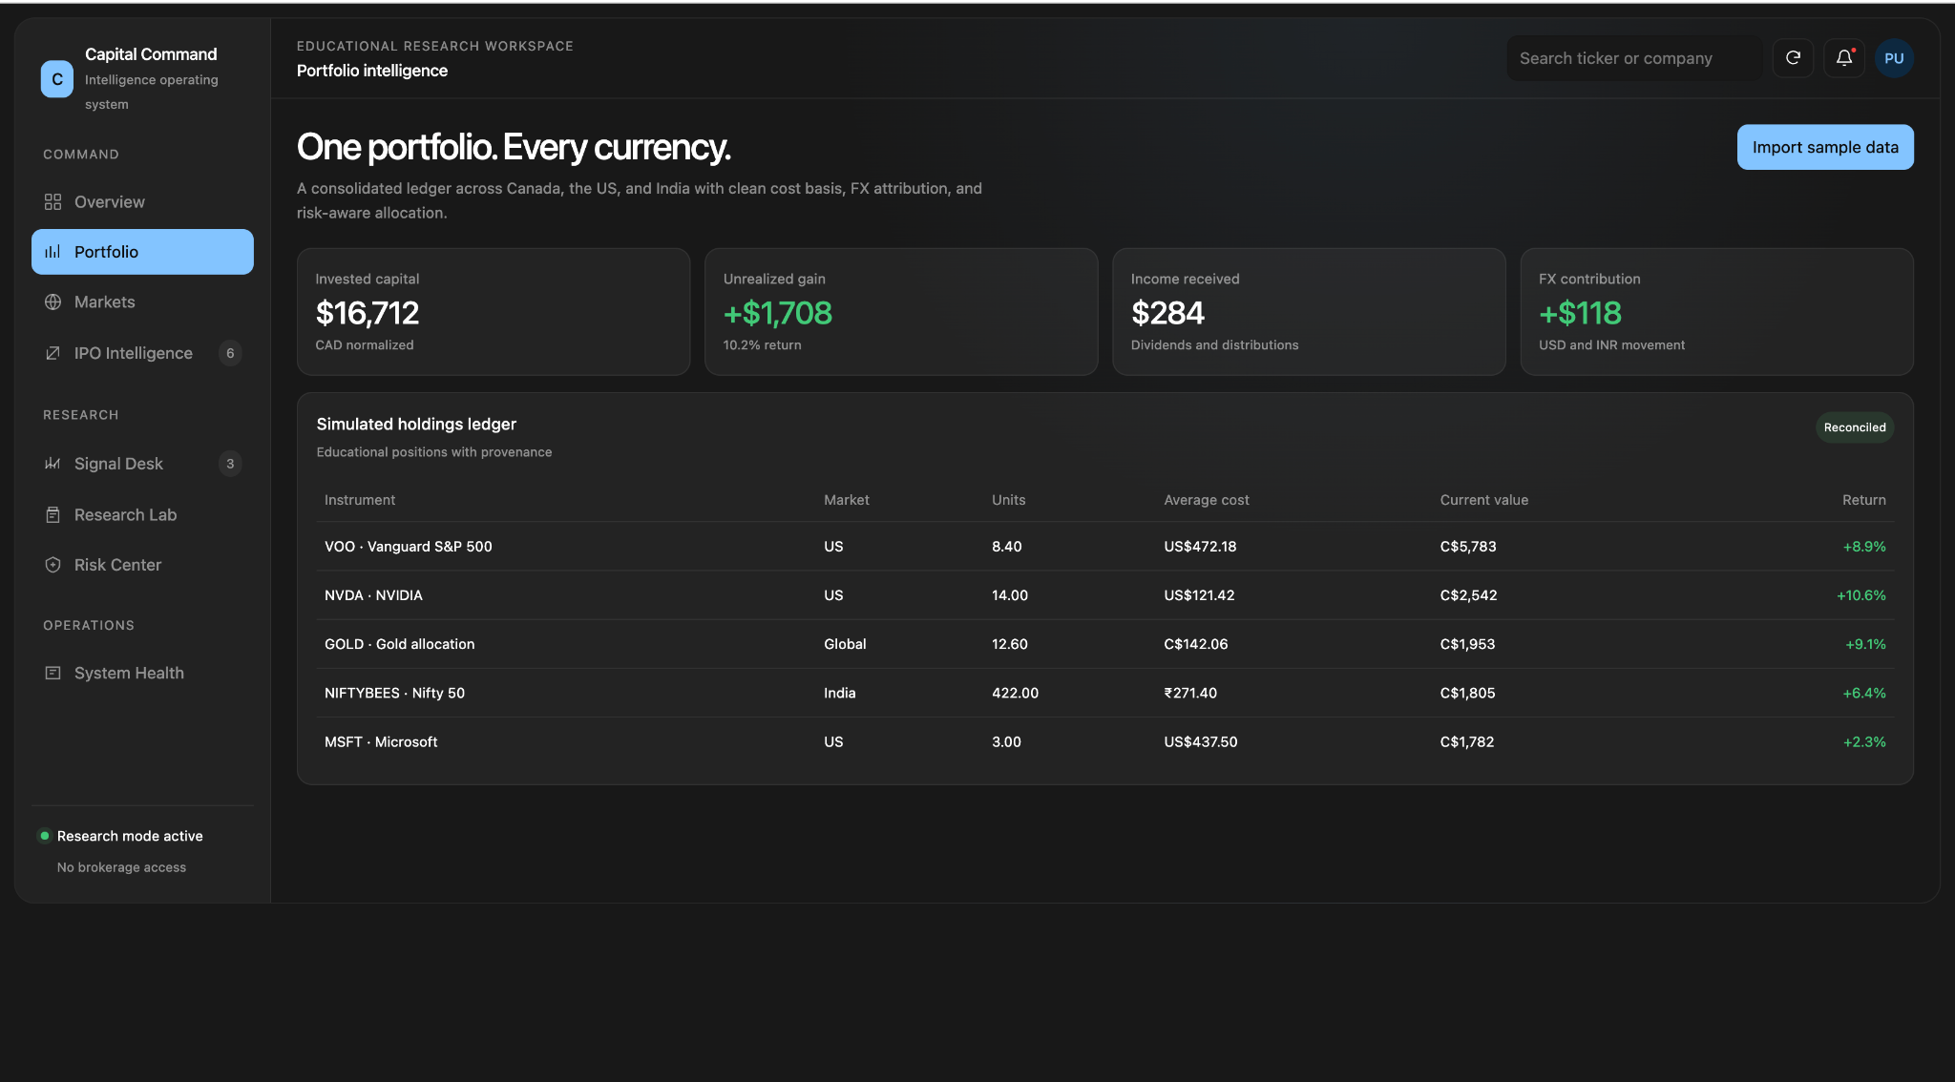Click the C$1,782 current value
The image size is (1955, 1082).
click(x=1467, y=741)
